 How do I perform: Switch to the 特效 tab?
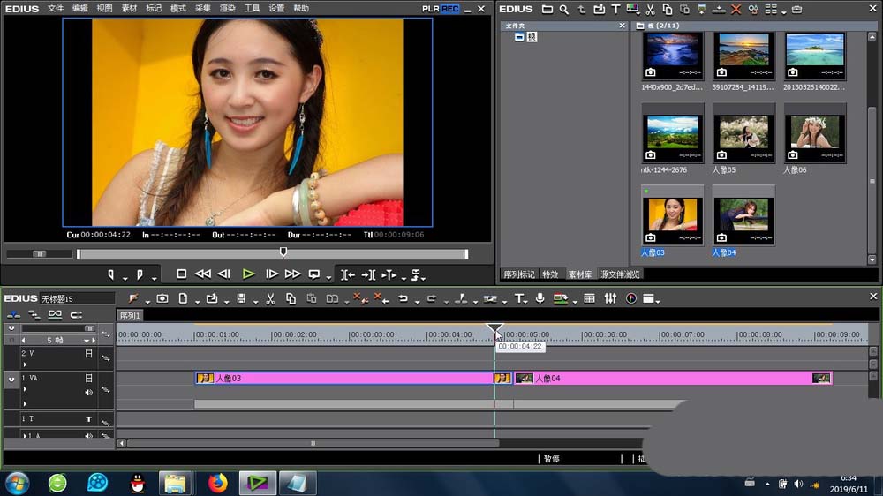pos(550,274)
